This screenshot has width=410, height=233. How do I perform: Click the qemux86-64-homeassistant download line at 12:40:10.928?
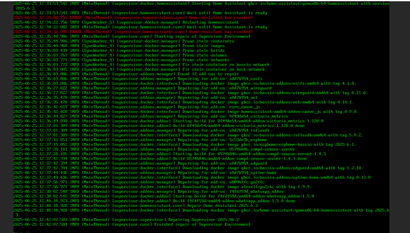point(201,213)
